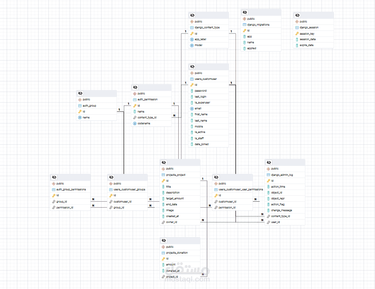375x289 pixels.
Task: Click unique icon beside app_label column
Action: (192, 39)
